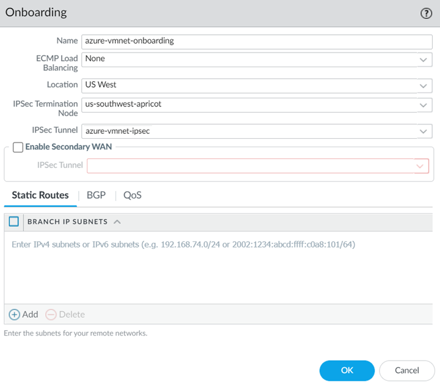The width and height of the screenshot is (440, 390).
Task: Open the primary IPSec Tunnel dropdown
Action: pyautogui.click(x=424, y=131)
